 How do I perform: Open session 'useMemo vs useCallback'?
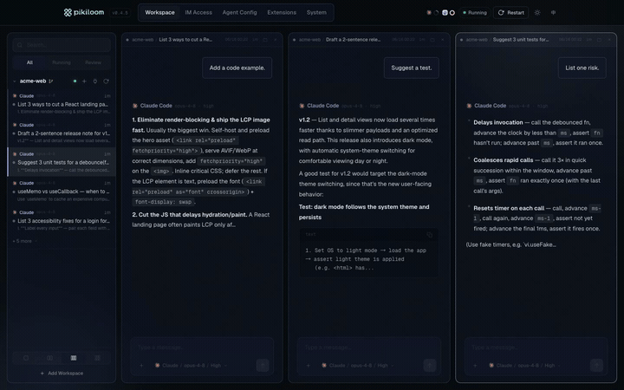[x=62, y=191]
